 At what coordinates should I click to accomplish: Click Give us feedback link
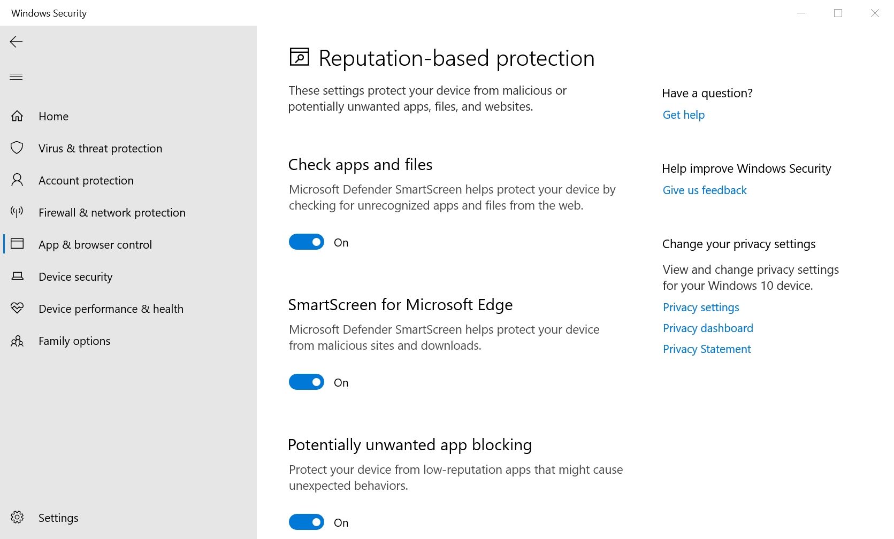(704, 190)
